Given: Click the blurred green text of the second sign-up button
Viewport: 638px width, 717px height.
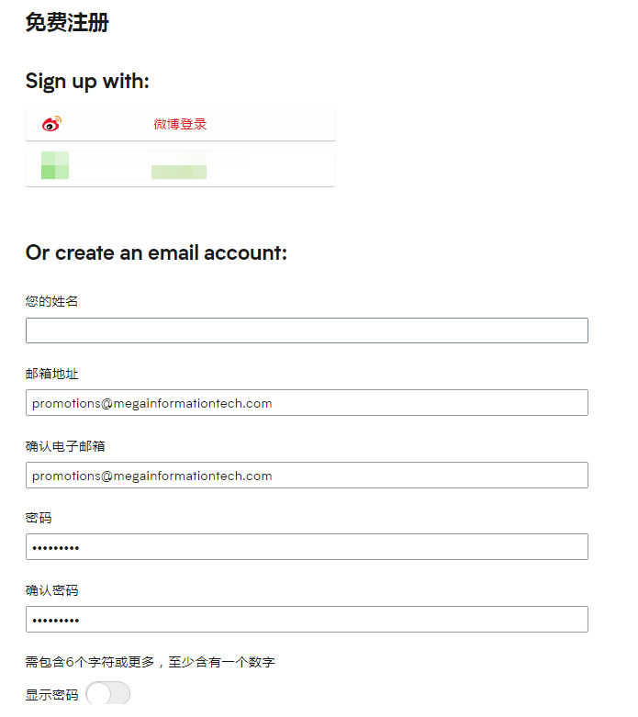Looking at the screenshot, I should coord(179,172).
